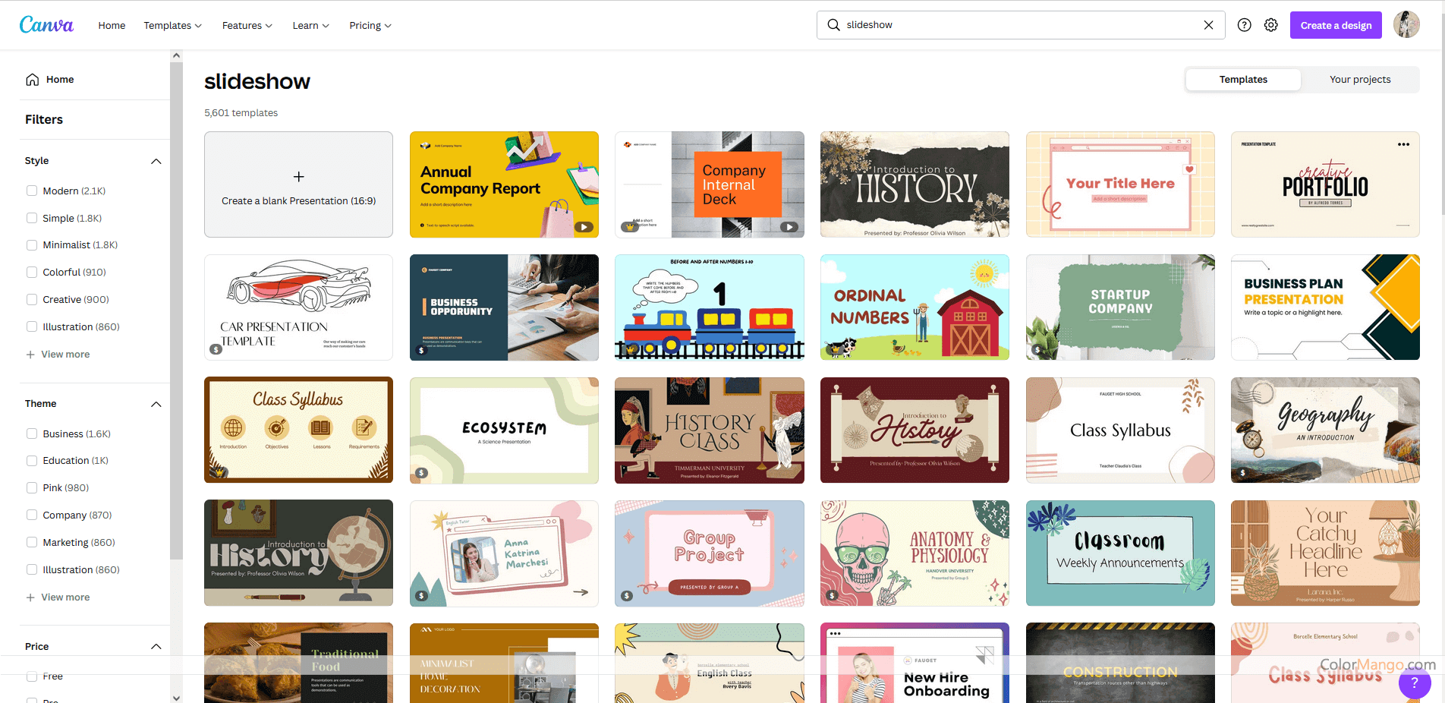Image resolution: width=1445 pixels, height=703 pixels.
Task: Click the user profile avatar
Action: click(x=1406, y=25)
